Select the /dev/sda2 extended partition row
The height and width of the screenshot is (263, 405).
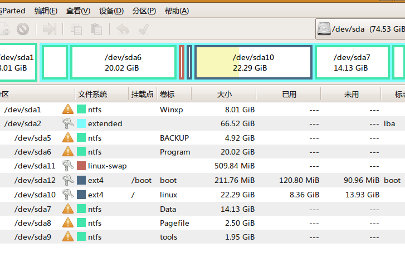203,123
